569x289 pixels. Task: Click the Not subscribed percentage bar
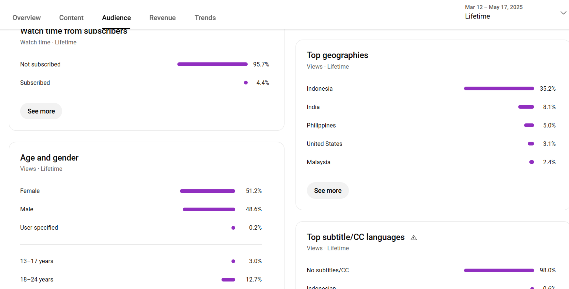[212, 64]
